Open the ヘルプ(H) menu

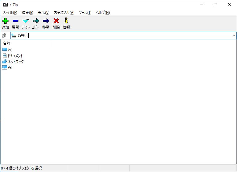click(103, 13)
